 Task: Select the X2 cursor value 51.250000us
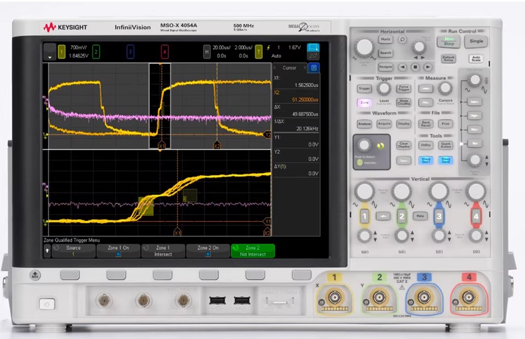[305, 99]
